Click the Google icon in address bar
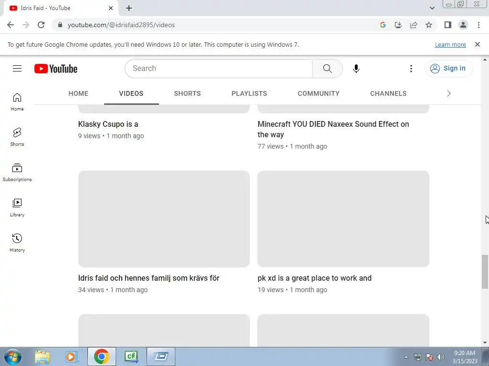The width and height of the screenshot is (489, 366). click(x=383, y=25)
